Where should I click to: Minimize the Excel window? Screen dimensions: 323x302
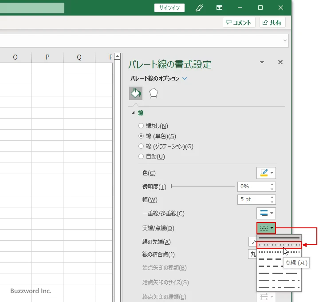[x=240, y=8]
